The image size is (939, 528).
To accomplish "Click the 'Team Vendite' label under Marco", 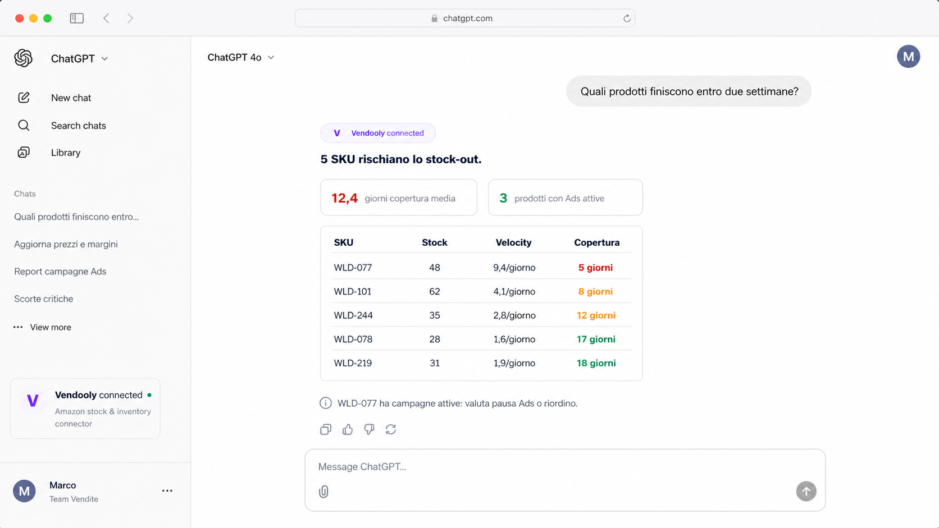I will [x=74, y=499].
